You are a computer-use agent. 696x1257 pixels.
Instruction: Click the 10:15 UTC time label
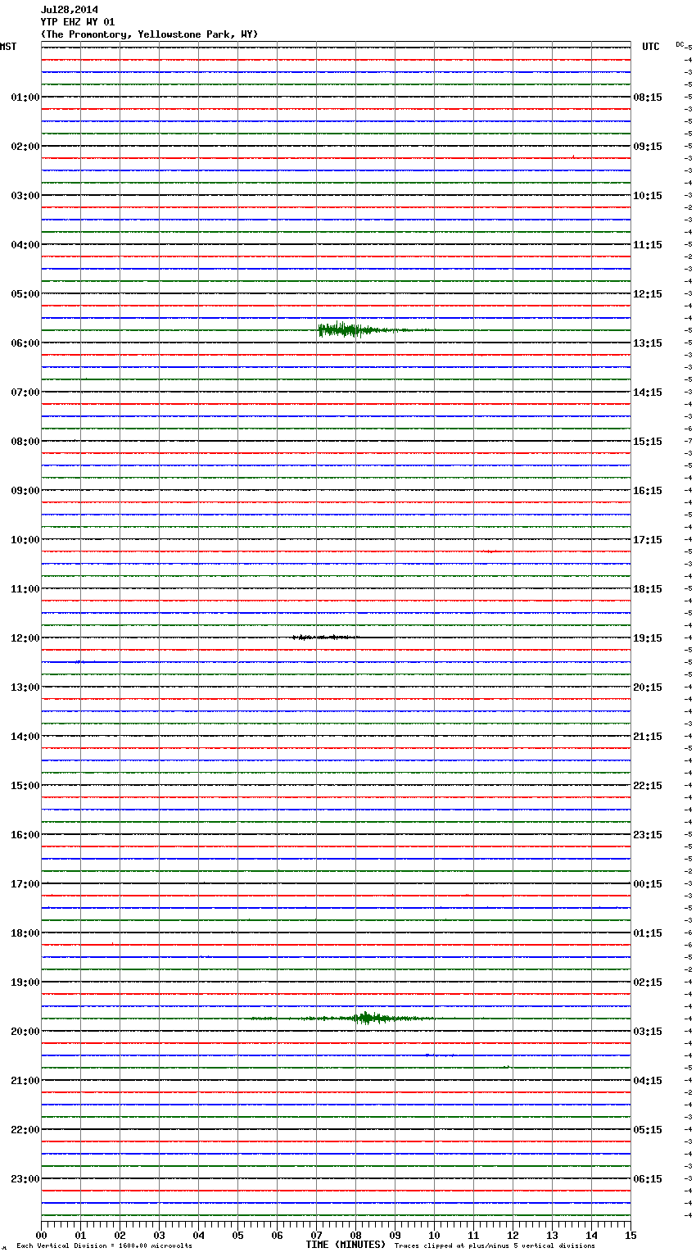(x=648, y=196)
